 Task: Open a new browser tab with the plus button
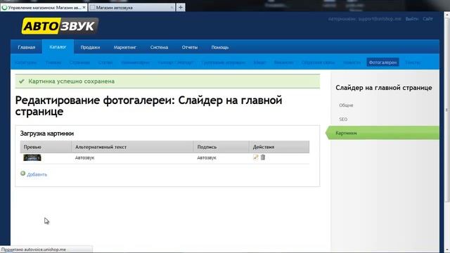(181, 8)
